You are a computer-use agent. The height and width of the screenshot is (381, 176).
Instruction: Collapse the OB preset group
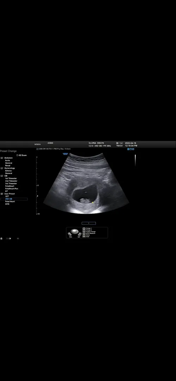(6, 176)
